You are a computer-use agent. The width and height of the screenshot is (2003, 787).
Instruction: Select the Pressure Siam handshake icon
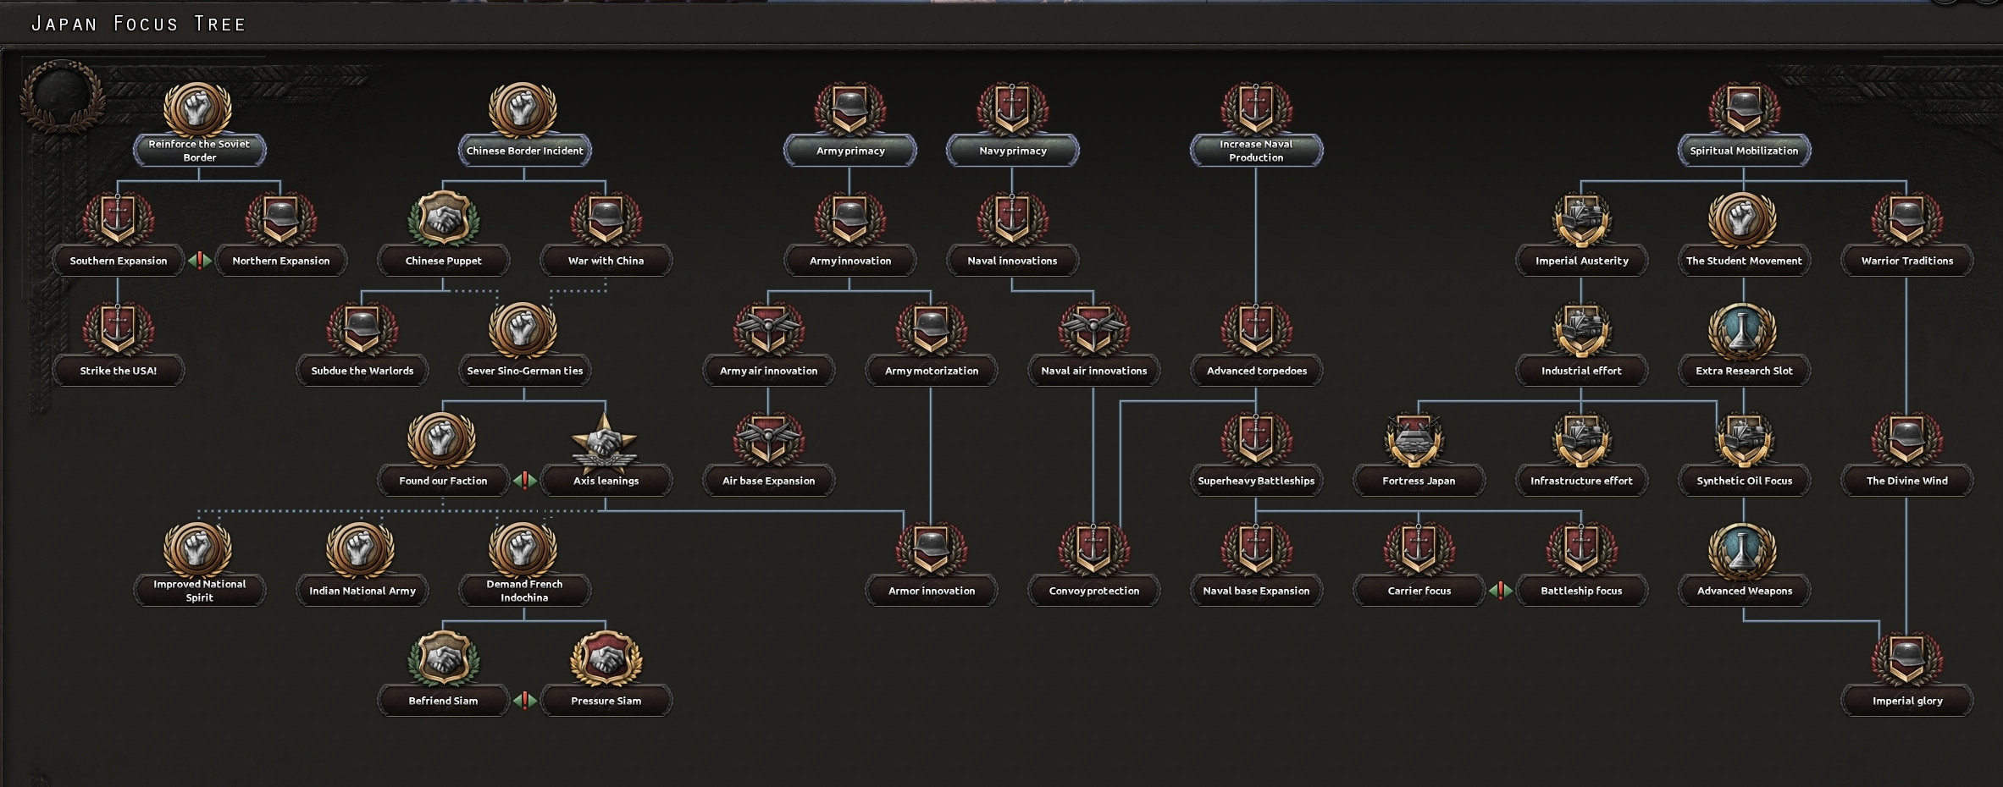[606, 658]
